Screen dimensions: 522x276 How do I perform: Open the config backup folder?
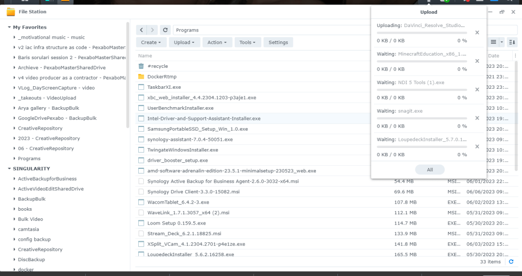[34, 239]
